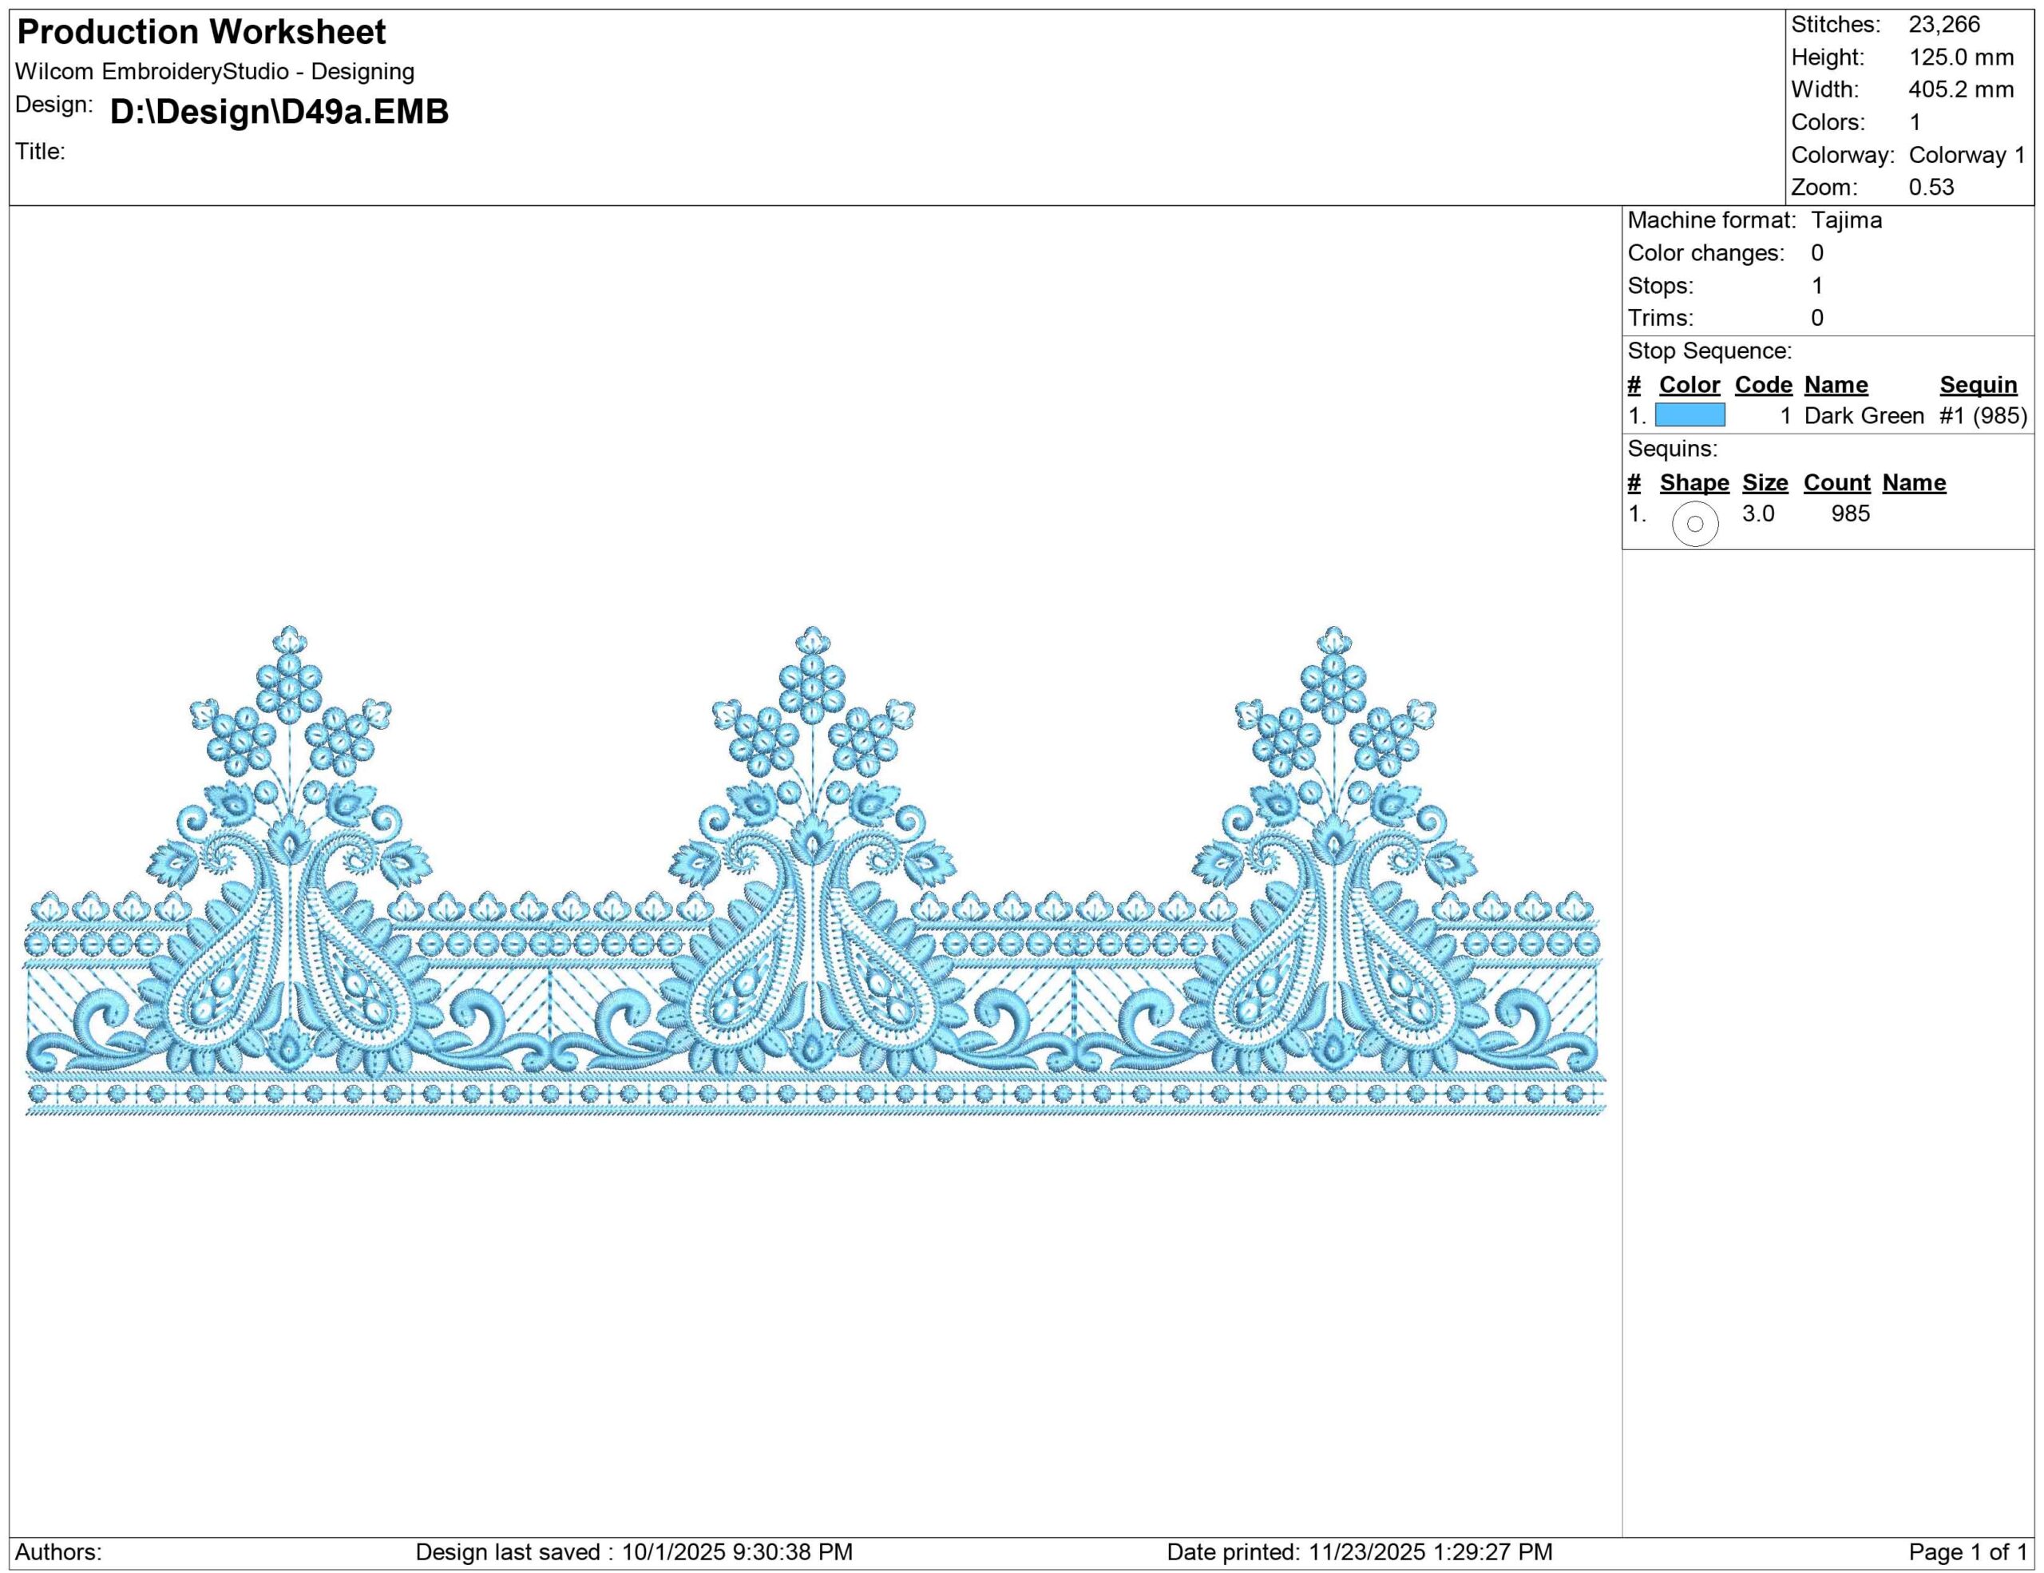
Task: Click the blue color swatch in Stop Sequence
Action: point(1689,415)
